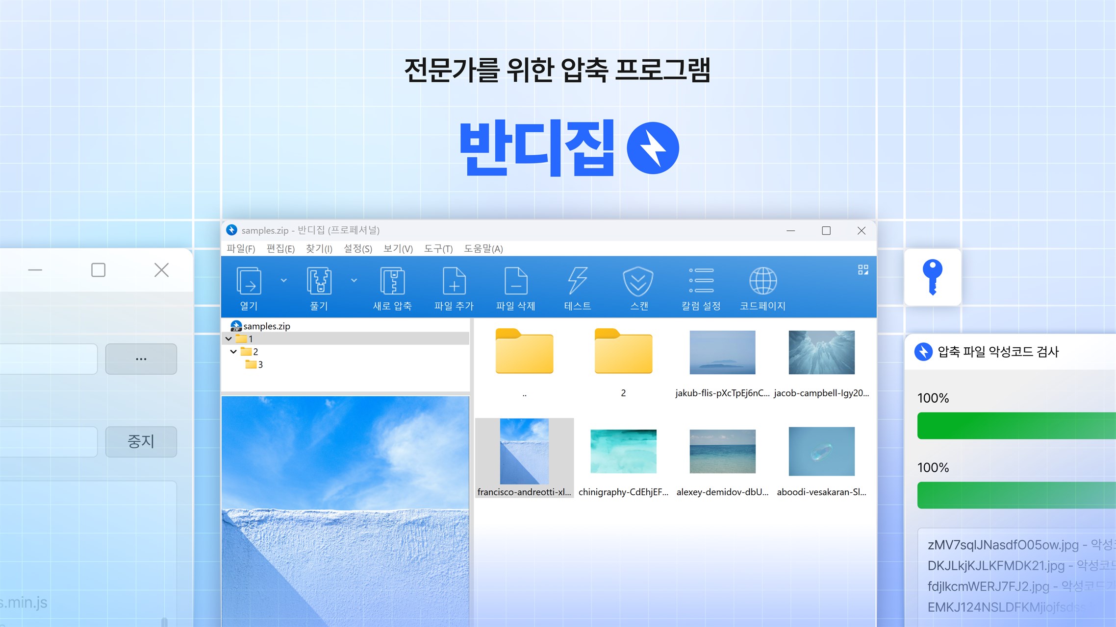Click the 새로 압축 (New archive) icon
Image resolution: width=1116 pixels, height=627 pixels.
392,281
